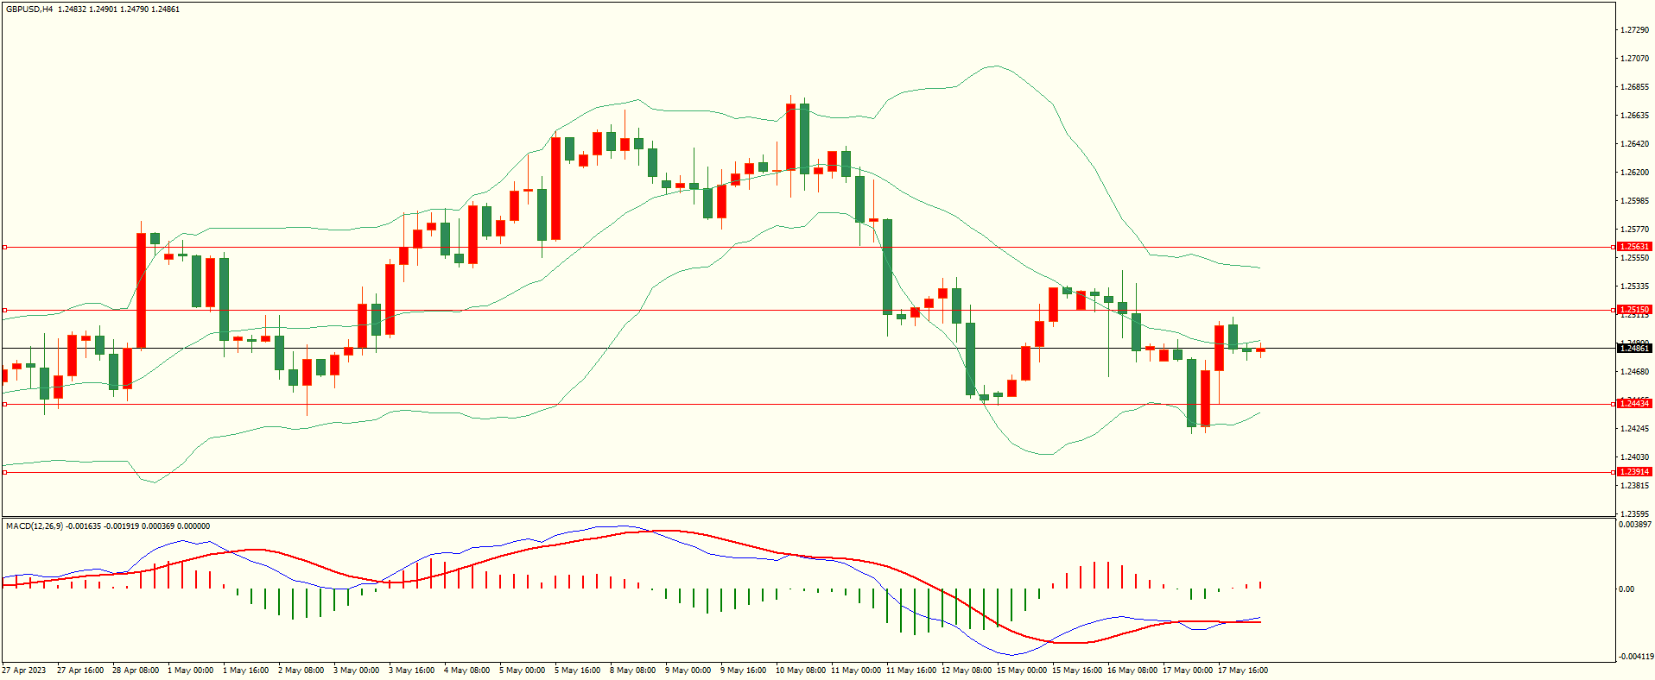
Task: Click the 1.24680 price axis label
Action: 1634,372
